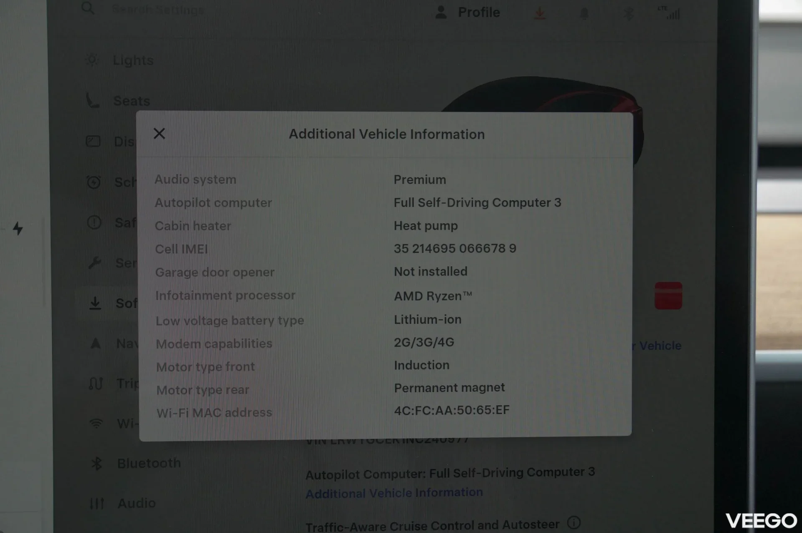Select the Lithium-ion value
Image resolution: width=802 pixels, height=533 pixels.
[x=428, y=319]
